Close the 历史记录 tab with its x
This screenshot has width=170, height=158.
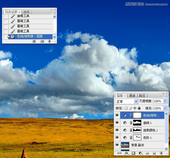[19, 12]
